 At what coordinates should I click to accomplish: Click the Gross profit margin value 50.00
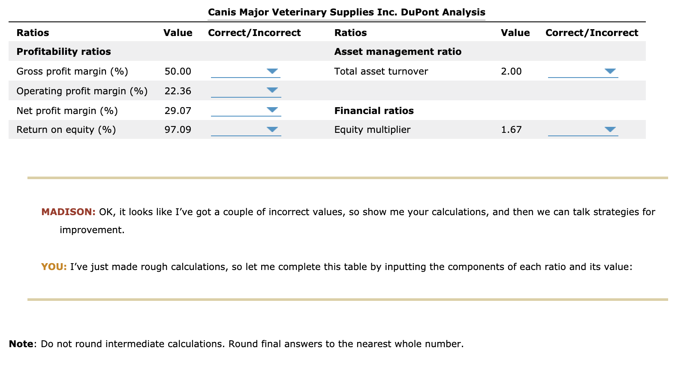click(x=178, y=71)
